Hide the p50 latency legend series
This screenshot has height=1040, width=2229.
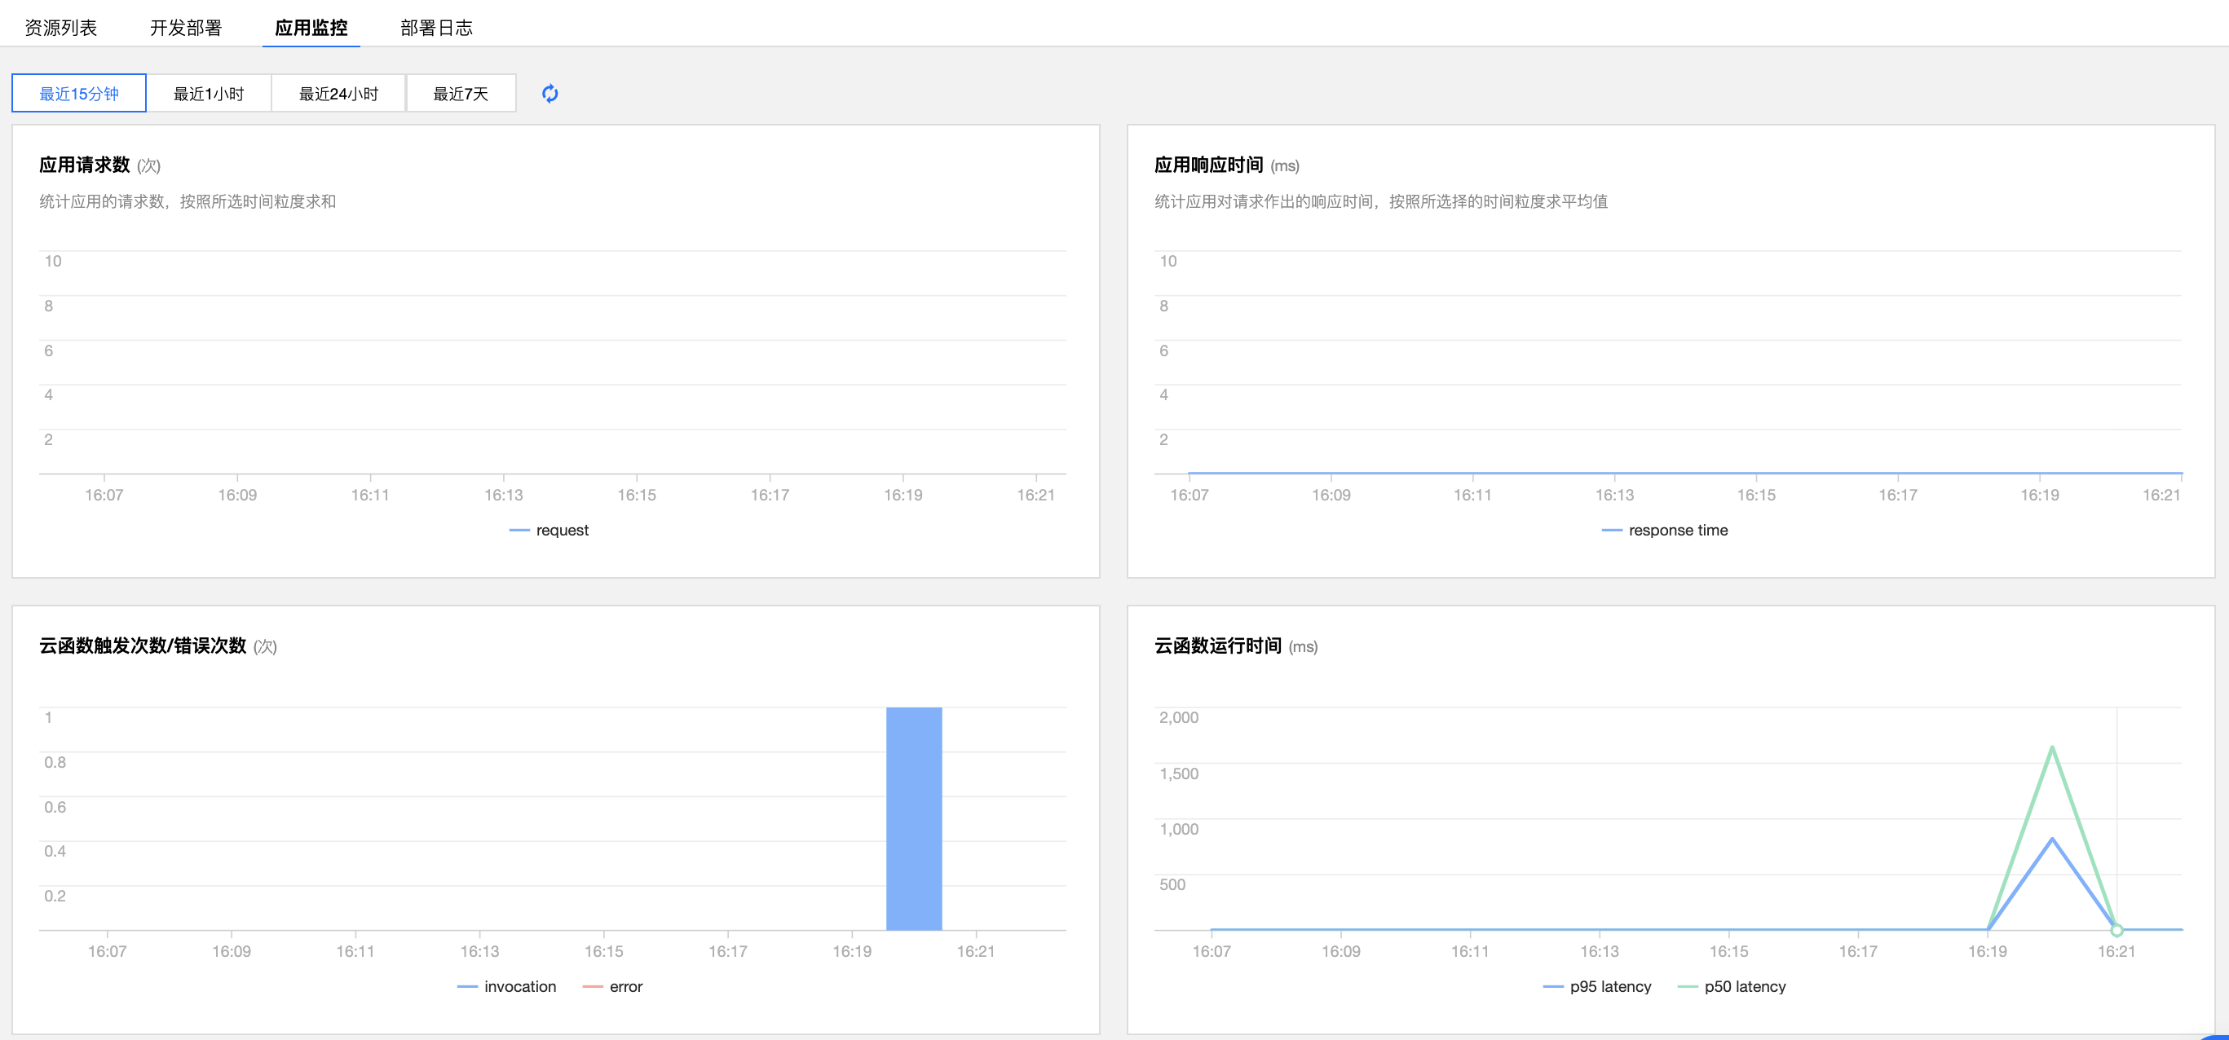(x=1744, y=986)
